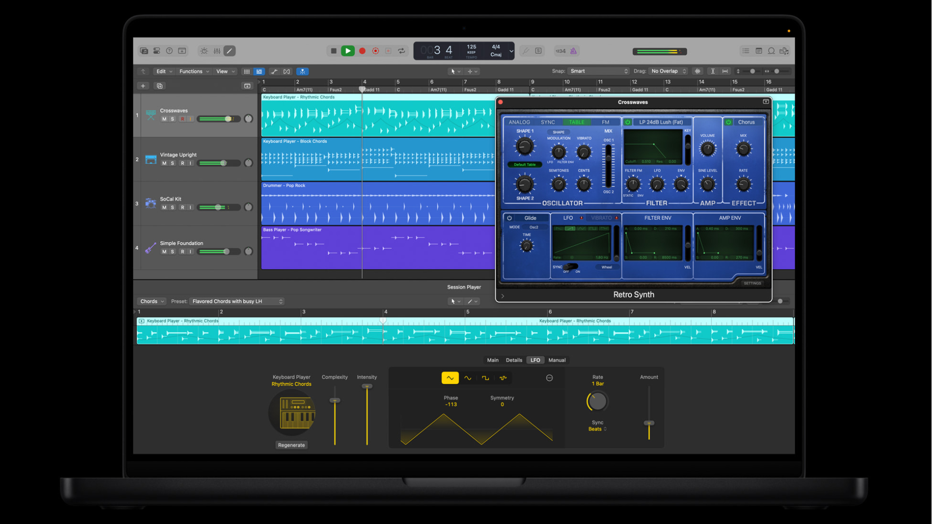The width and height of the screenshot is (932, 524).
Task: Select the FM oscillator mode in Retro Synth
Action: pos(605,122)
